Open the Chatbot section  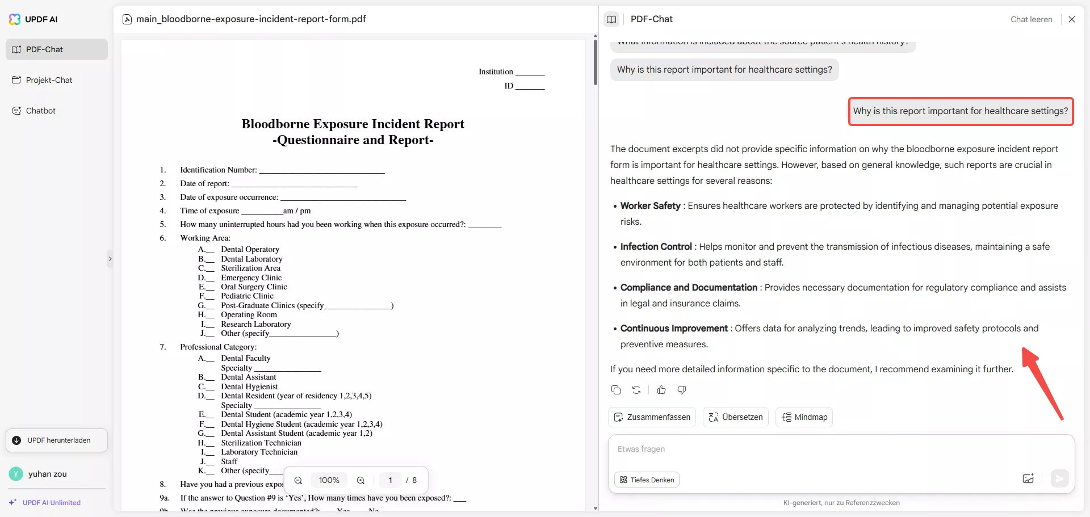tap(57, 111)
